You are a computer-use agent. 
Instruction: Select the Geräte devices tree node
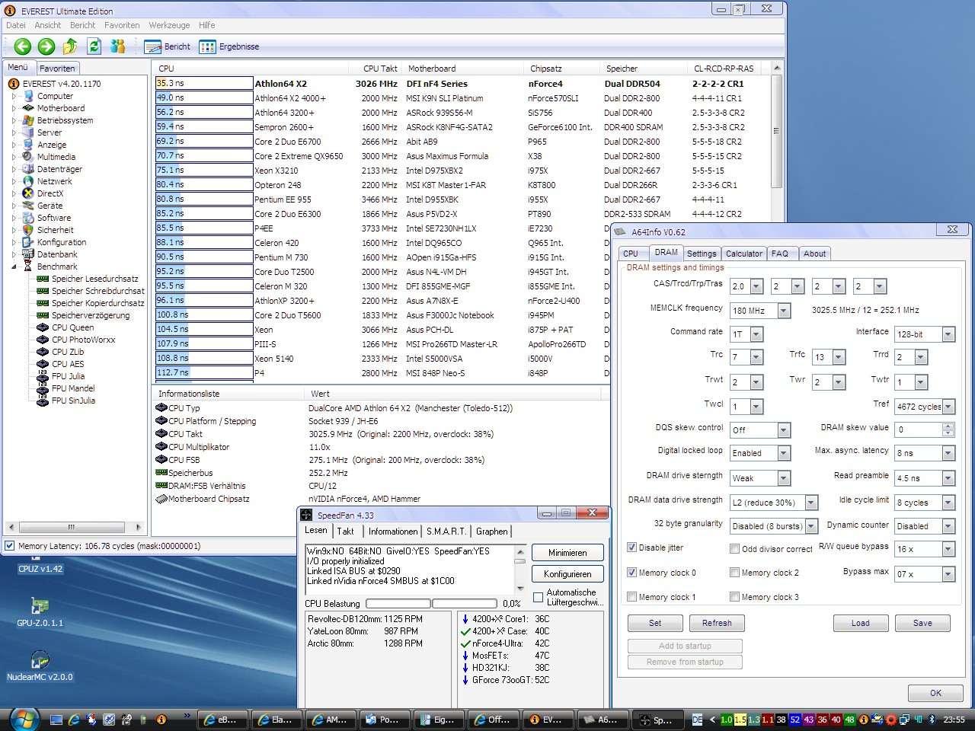click(x=50, y=206)
